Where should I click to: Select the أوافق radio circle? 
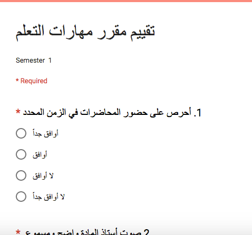pyautogui.click(x=21, y=154)
